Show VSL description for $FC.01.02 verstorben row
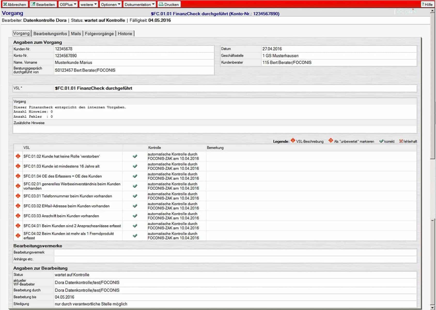The height and width of the screenshot is (310, 436). (18, 156)
